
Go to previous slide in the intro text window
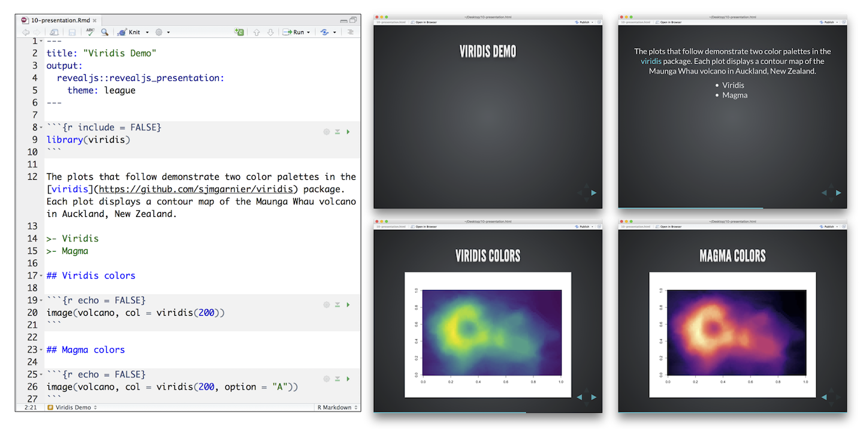(x=824, y=193)
